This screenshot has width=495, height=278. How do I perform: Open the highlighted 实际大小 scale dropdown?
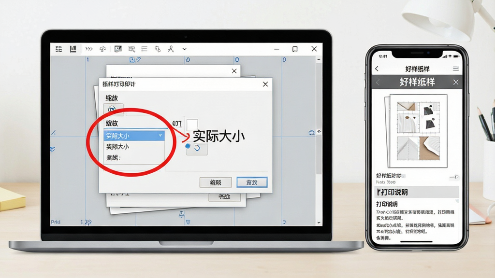[x=134, y=136]
